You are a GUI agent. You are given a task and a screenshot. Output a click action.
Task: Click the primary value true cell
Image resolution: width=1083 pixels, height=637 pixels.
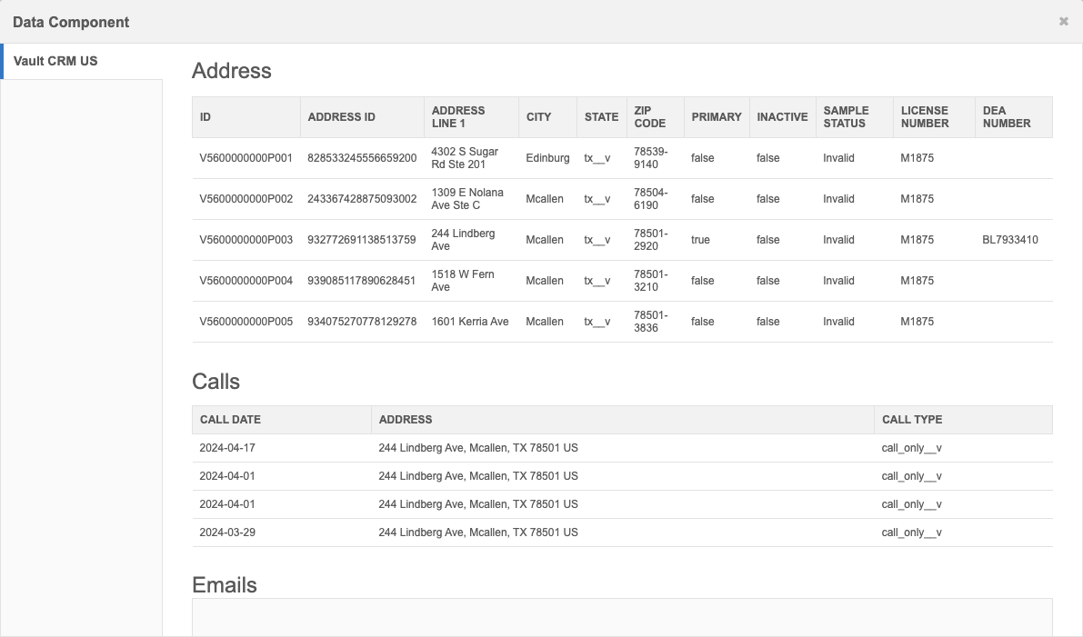[700, 240]
